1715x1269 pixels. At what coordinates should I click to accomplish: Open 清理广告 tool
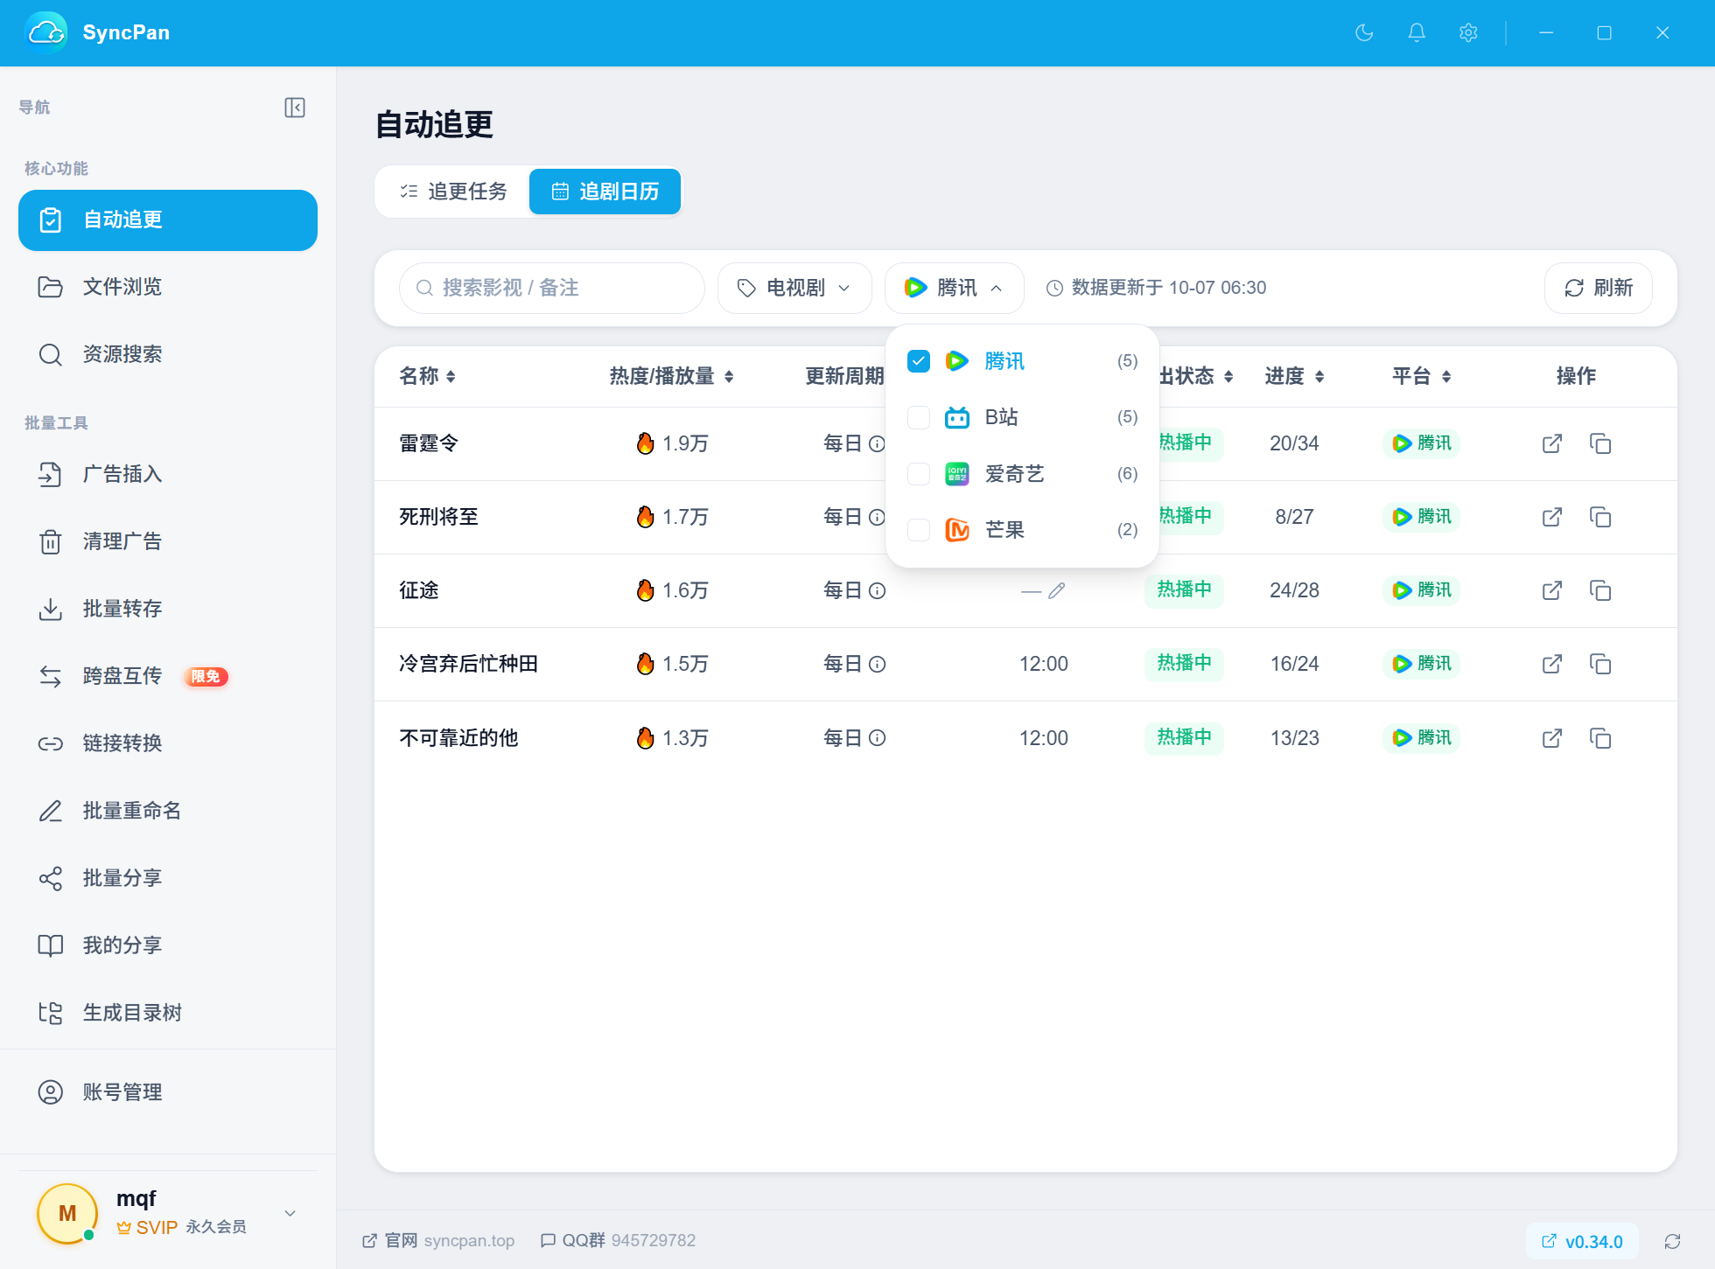click(168, 541)
